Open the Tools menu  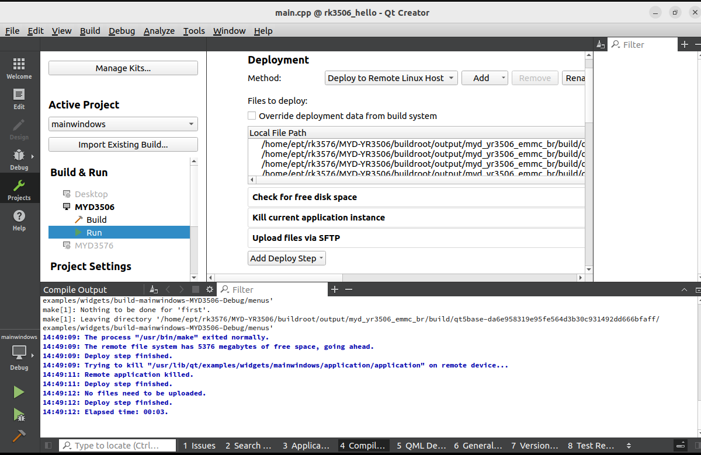(194, 31)
